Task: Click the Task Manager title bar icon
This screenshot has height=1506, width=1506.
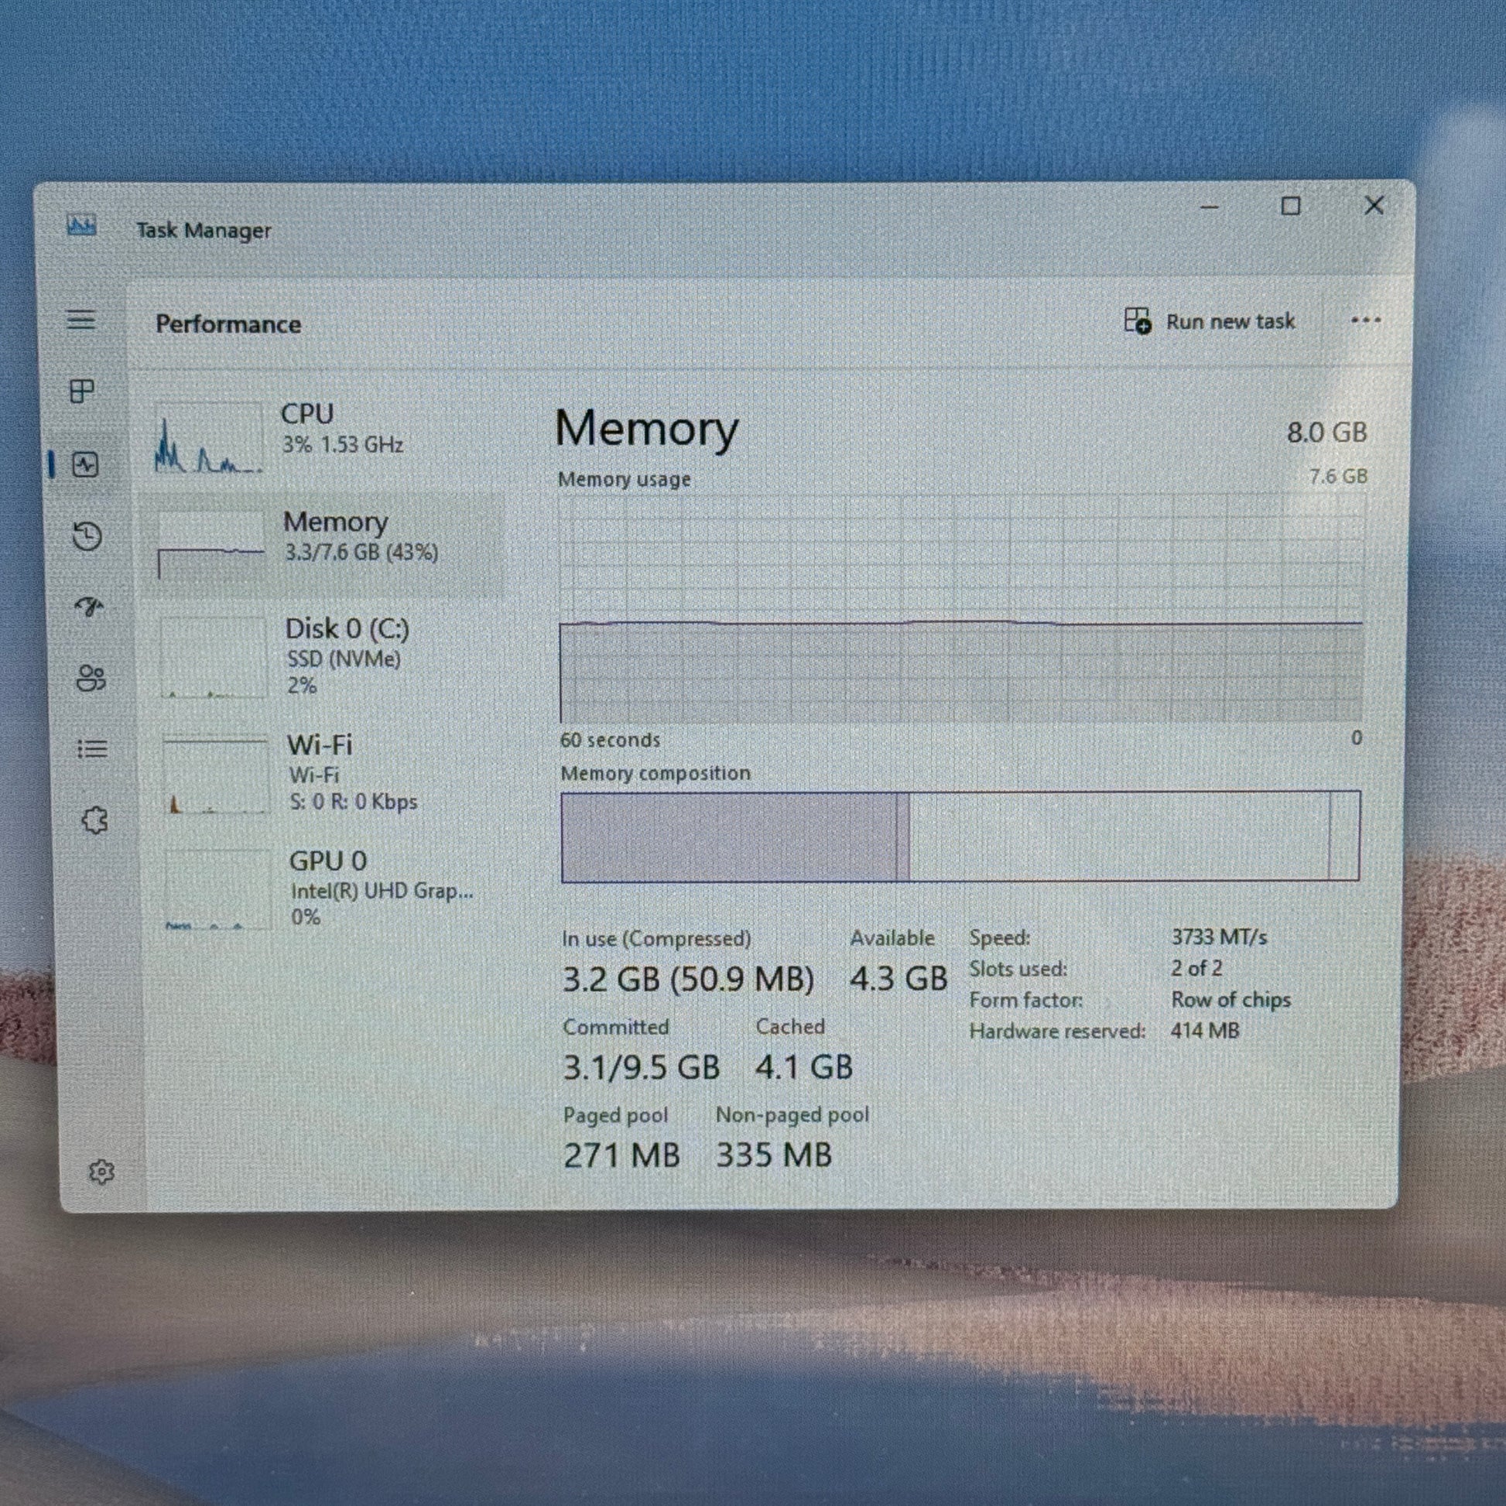Action: click(x=81, y=226)
